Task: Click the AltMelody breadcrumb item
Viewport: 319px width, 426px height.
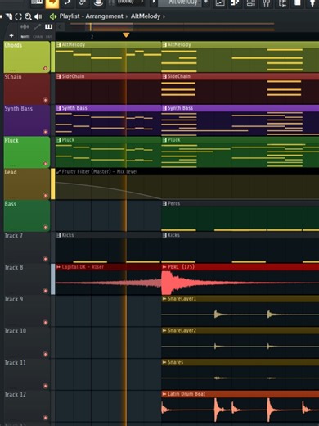Action: [146, 16]
